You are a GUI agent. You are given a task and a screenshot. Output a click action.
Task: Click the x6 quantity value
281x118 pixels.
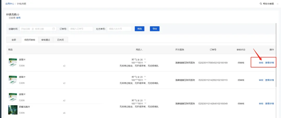click(64, 113)
